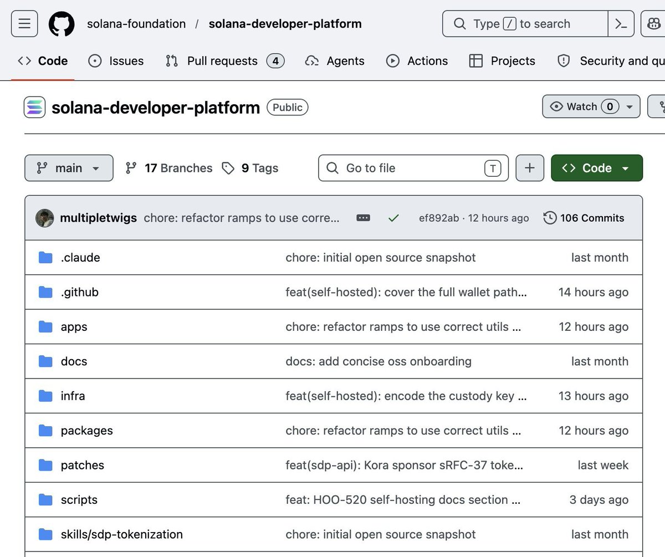Open 106 Commits history
The image size is (665, 557).
(x=584, y=218)
